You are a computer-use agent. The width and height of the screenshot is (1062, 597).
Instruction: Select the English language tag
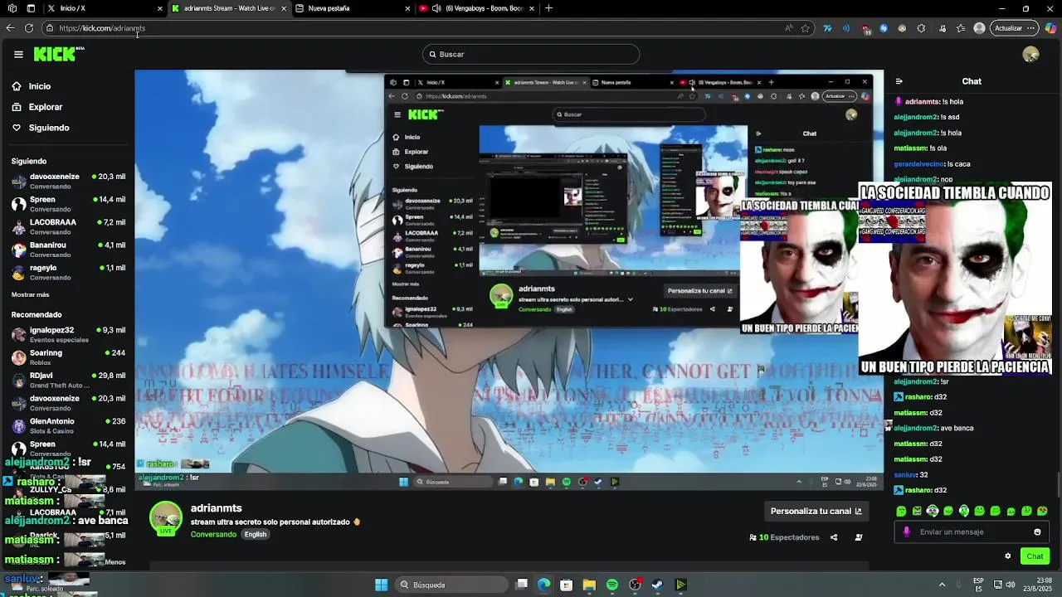[256, 535]
